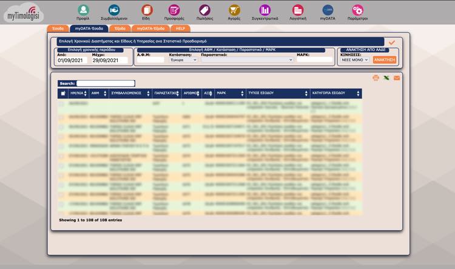Open the Πωλήσεις sales icon

point(204,10)
